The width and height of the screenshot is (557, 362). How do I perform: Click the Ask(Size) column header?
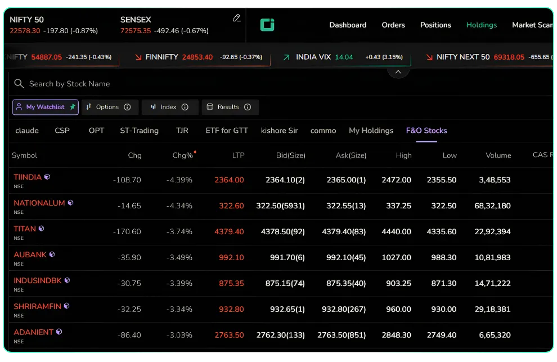pyautogui.click(x=351, y=155)
